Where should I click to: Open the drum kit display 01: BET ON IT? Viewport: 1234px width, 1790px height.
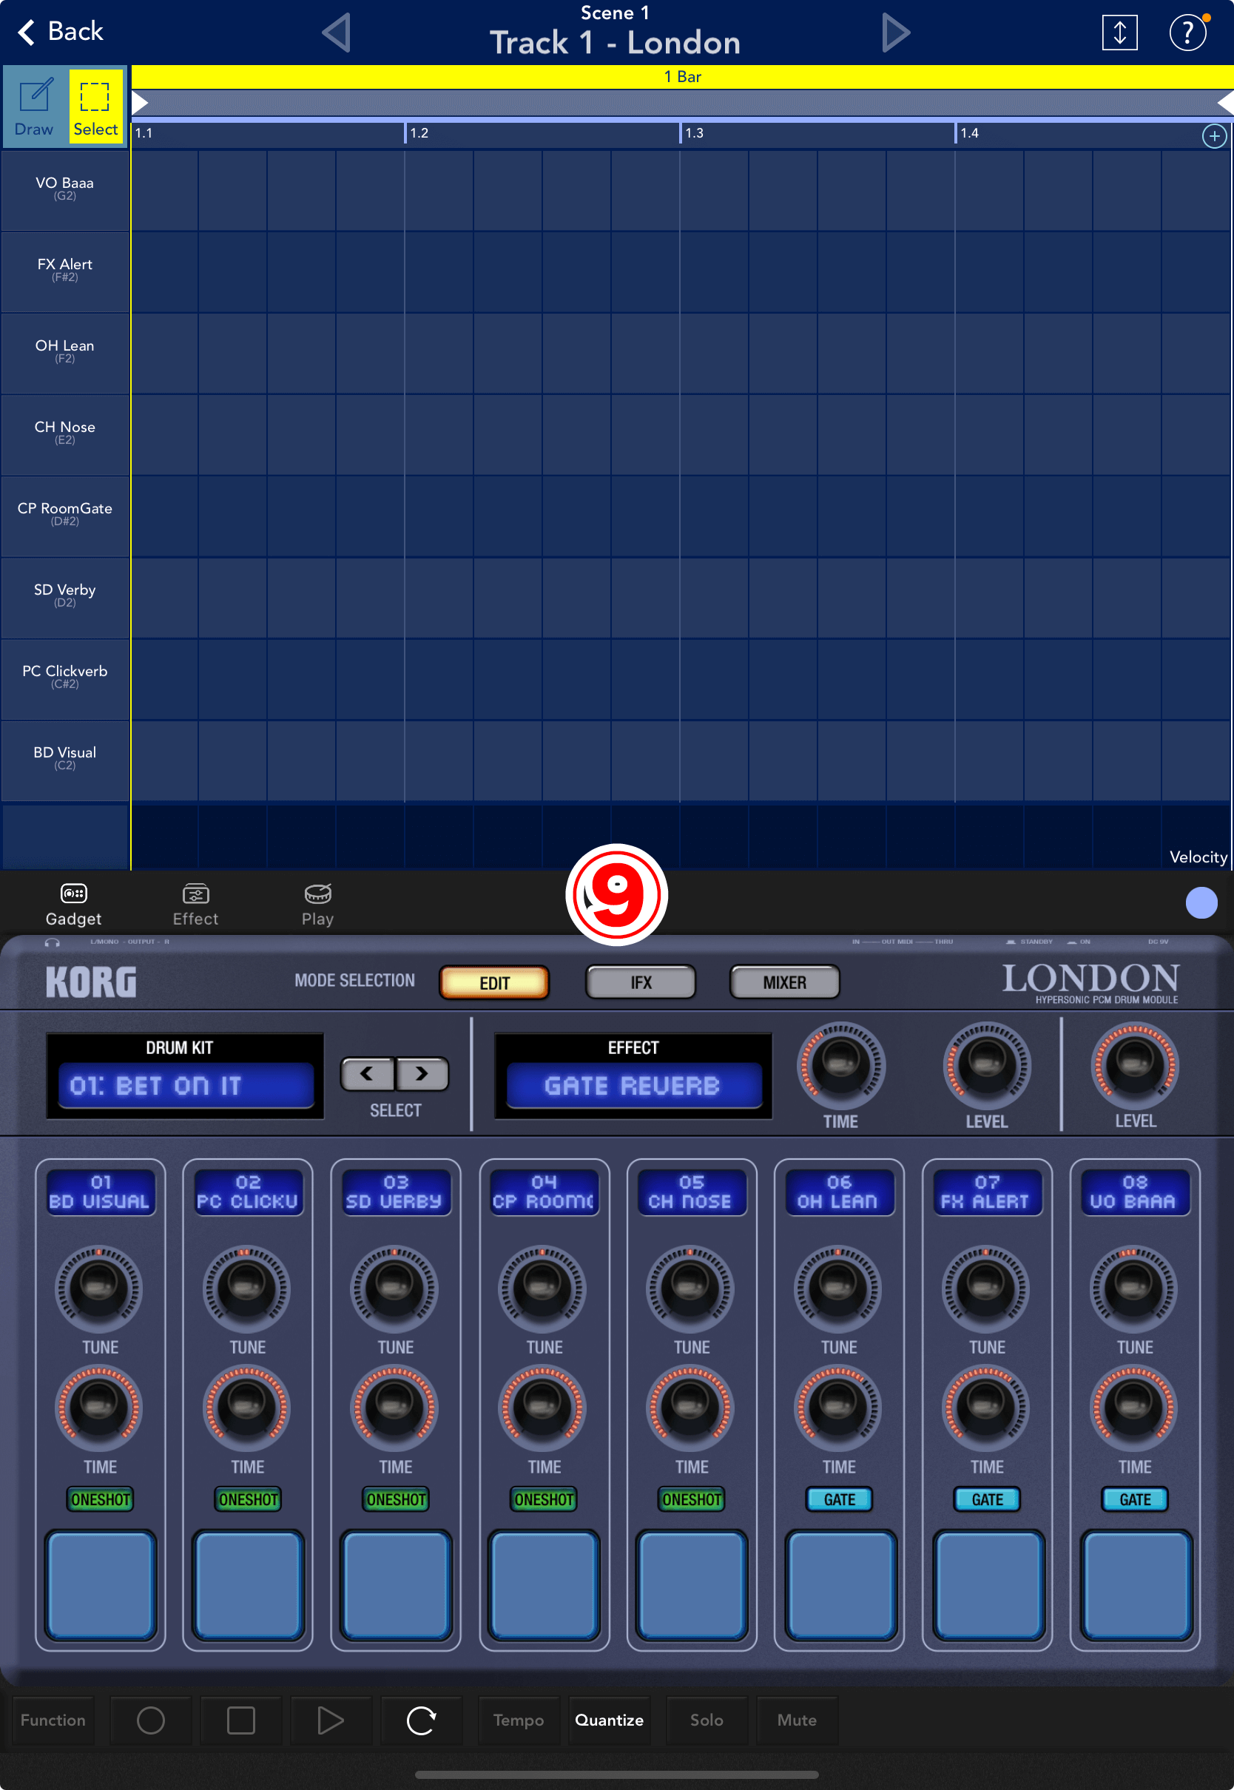[186, 1085]
